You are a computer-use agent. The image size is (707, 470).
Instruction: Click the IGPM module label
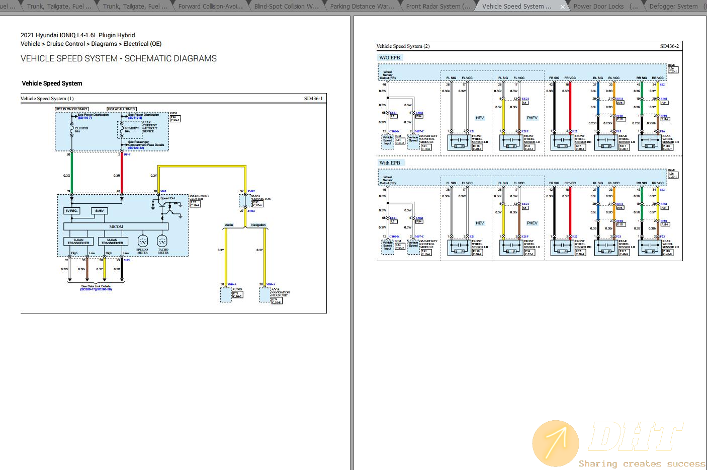pyautogui.click(x=173, y=113)
